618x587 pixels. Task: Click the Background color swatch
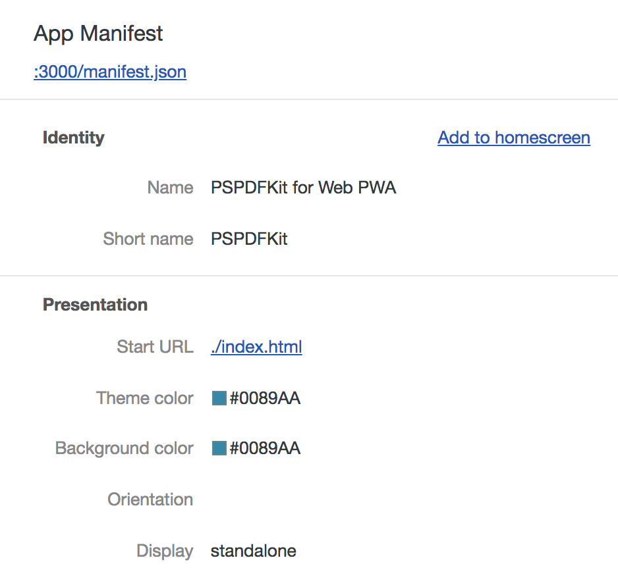click(218, 448)
